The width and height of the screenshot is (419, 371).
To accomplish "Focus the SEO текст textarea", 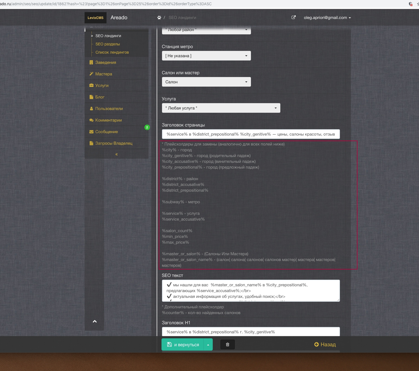I will click(x=250, y=291).
